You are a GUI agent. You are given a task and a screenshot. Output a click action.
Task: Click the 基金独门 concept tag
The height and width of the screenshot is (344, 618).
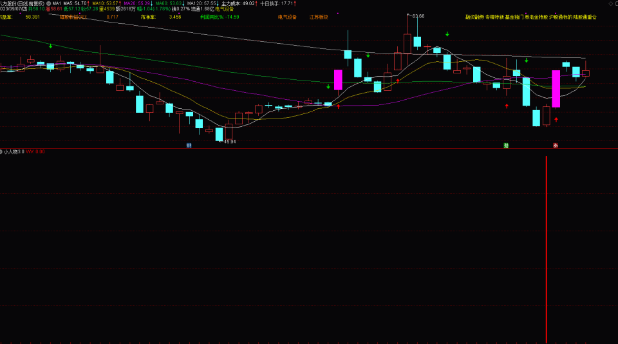514,17
